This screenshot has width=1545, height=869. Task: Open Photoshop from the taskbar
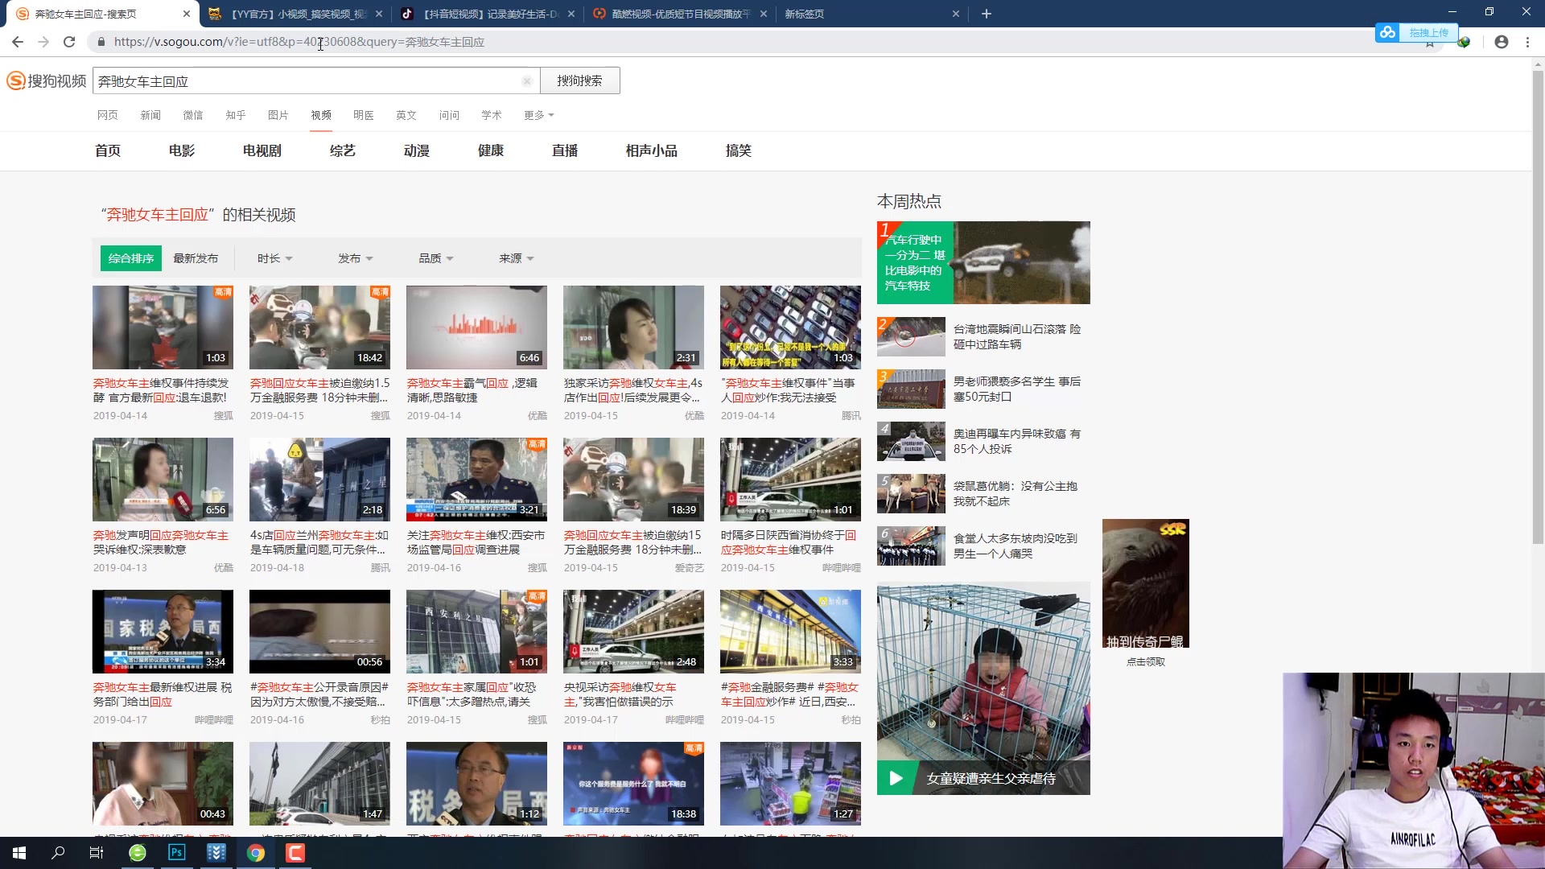point(177,853)
